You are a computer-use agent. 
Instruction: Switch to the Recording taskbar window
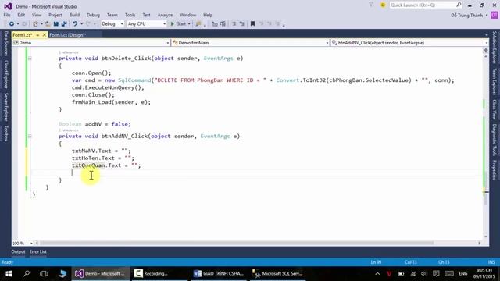tap(159, 274)
